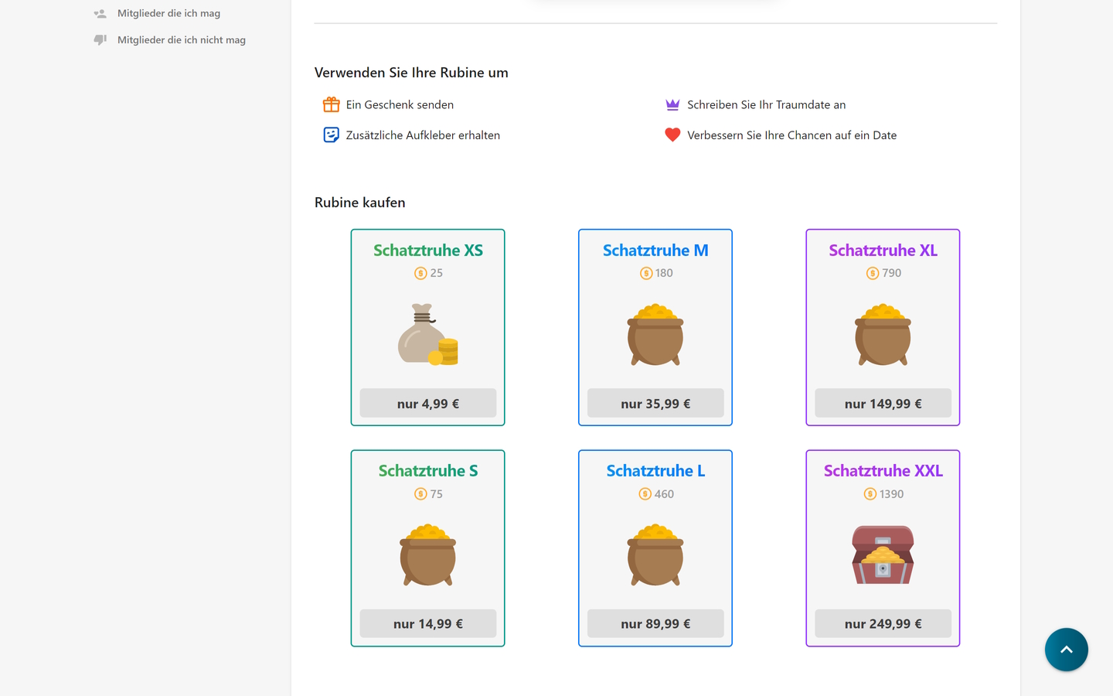The width and height of the screenshot is (1113, 696).
Task: Click the purple crown icon
Action: point(672,104)
